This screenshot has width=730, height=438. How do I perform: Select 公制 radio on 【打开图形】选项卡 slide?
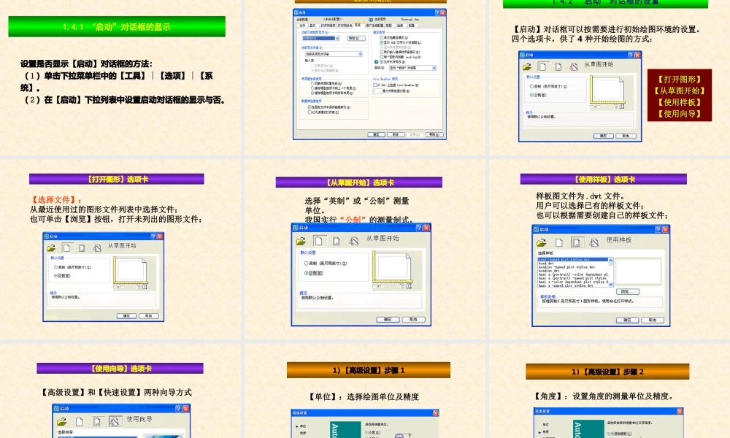click(x=56, y=275)
